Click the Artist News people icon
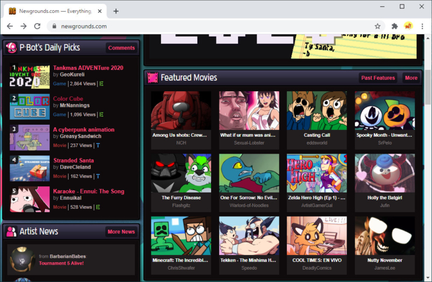This screenshot has height=282, width=432. point(11,231)
